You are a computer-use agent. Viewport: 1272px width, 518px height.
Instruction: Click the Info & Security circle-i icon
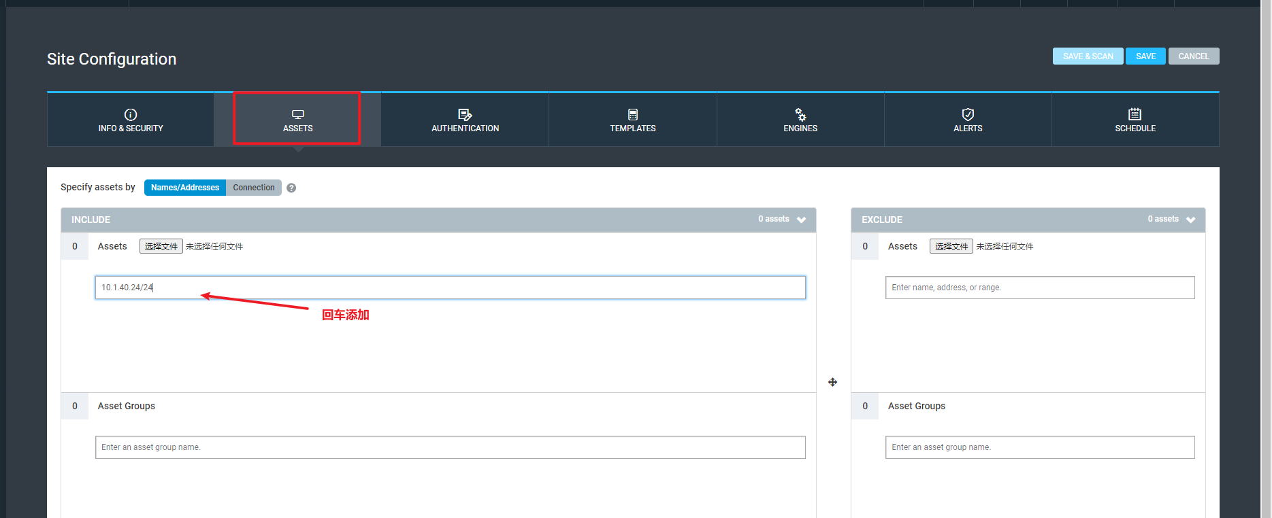(131, 114)
